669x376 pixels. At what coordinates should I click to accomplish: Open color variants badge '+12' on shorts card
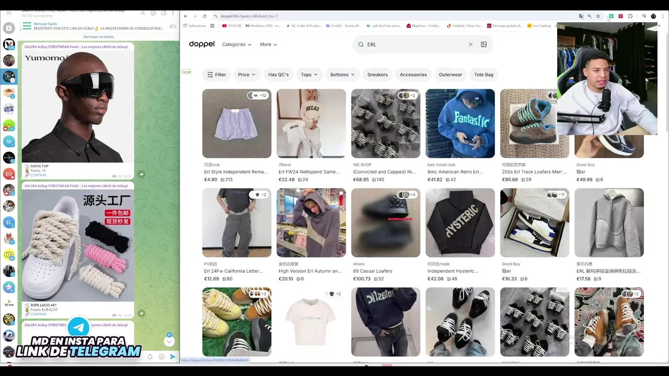[x=258, y=96]
